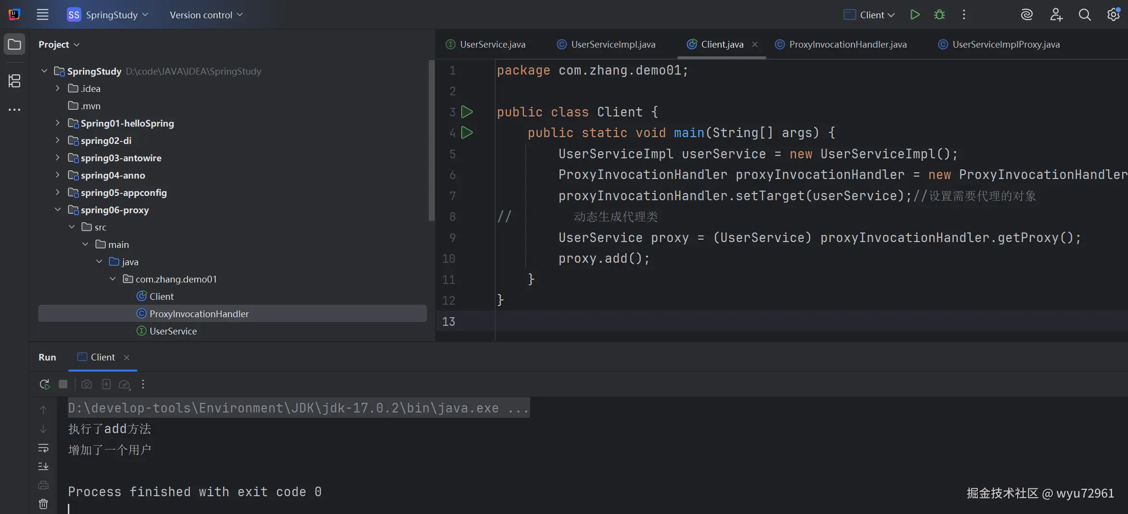
Task: Switch to the UserServiceImpl.java tab
Action: 613,44
